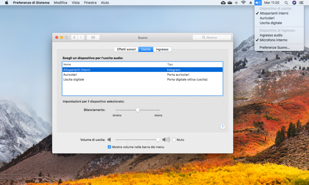The width and height of the screenshot is (309, 185).
Task: Click the Bilanciamento slider thumb
Action: point(138,110)
